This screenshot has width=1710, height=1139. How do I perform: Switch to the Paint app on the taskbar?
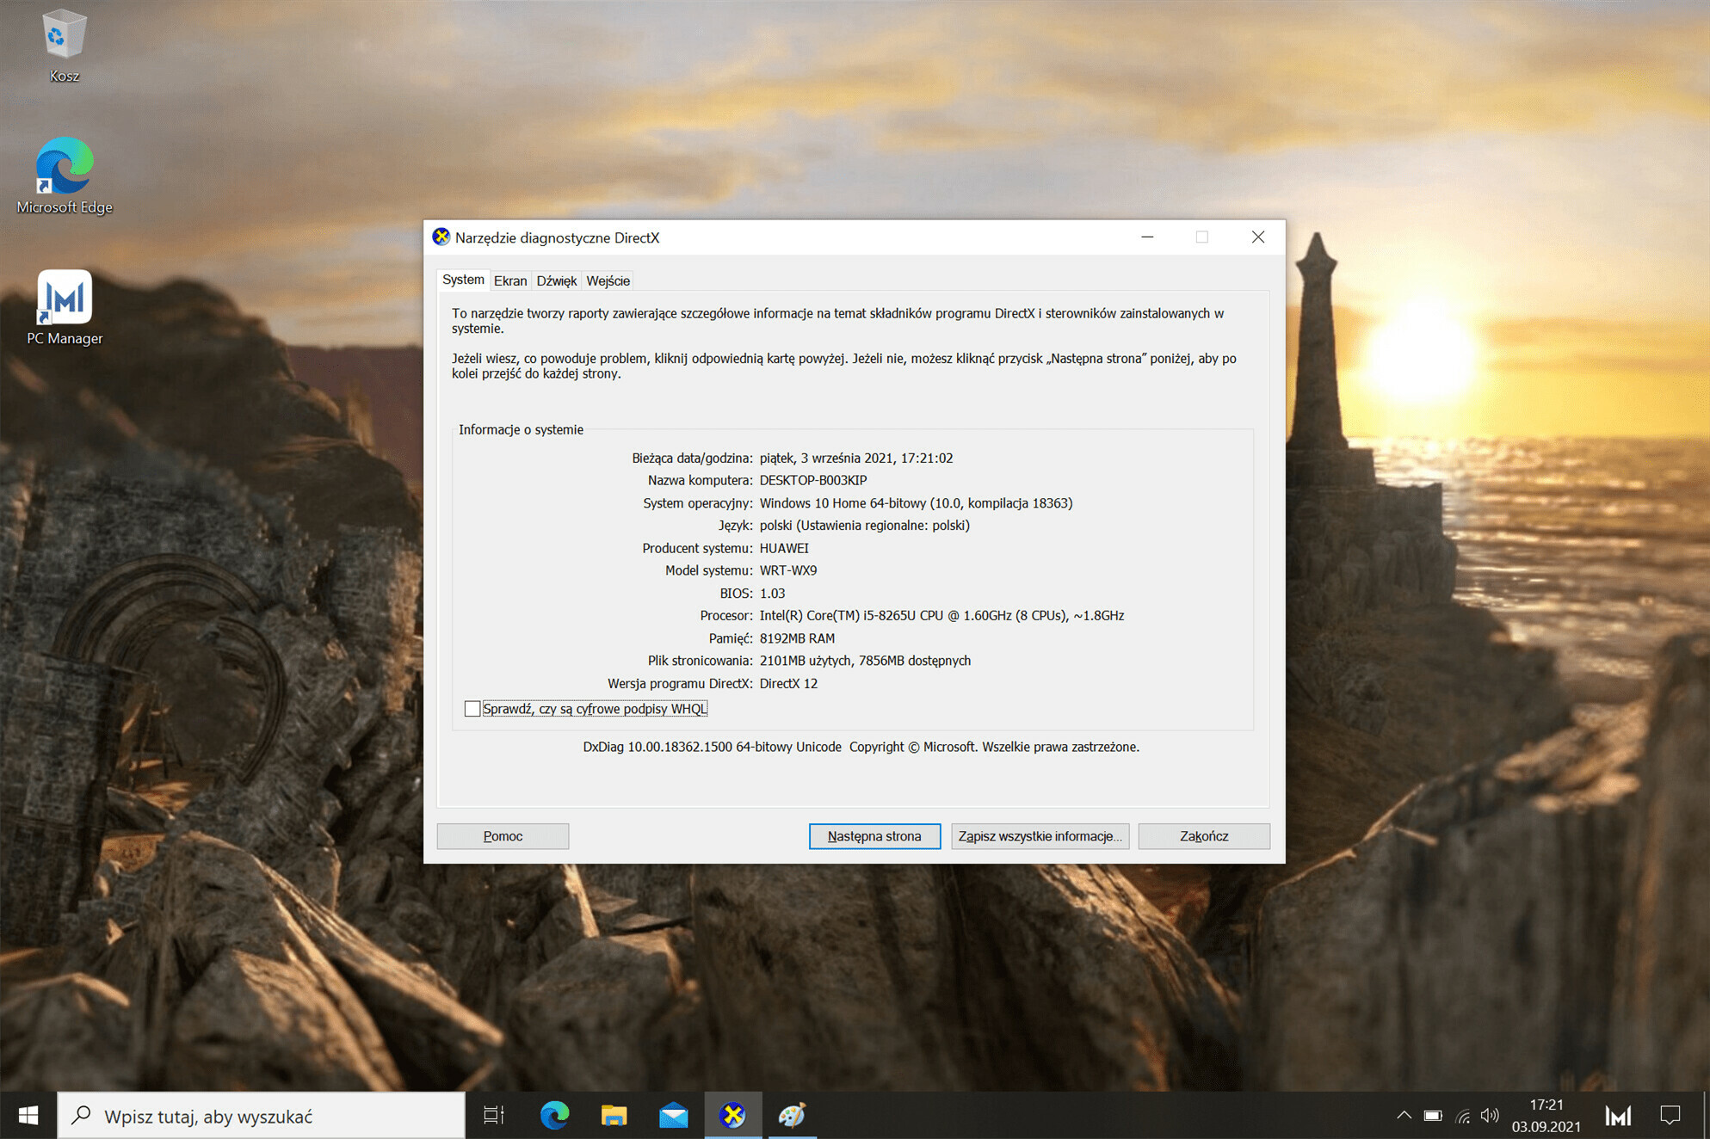point(792,1115)
